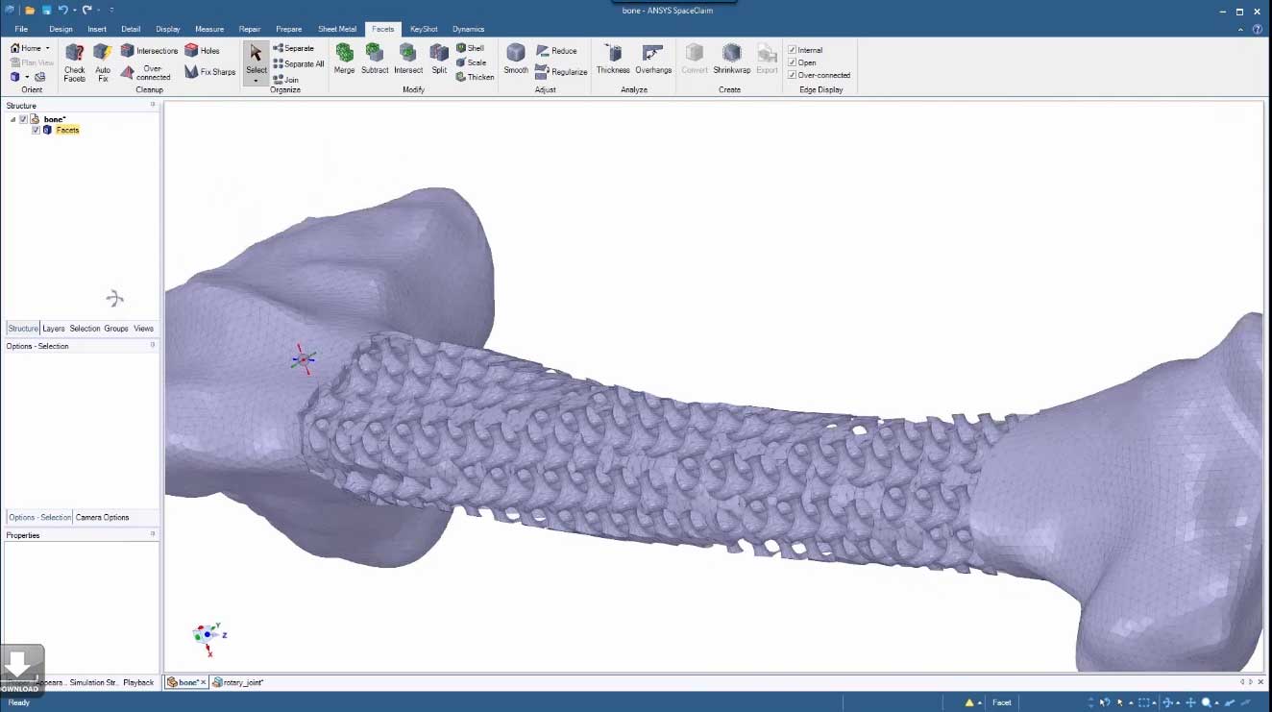The width and height of the screenshot is (1272, 712).
Task: Open the Home orientation dropdown
Action: (x=49, y=47)
